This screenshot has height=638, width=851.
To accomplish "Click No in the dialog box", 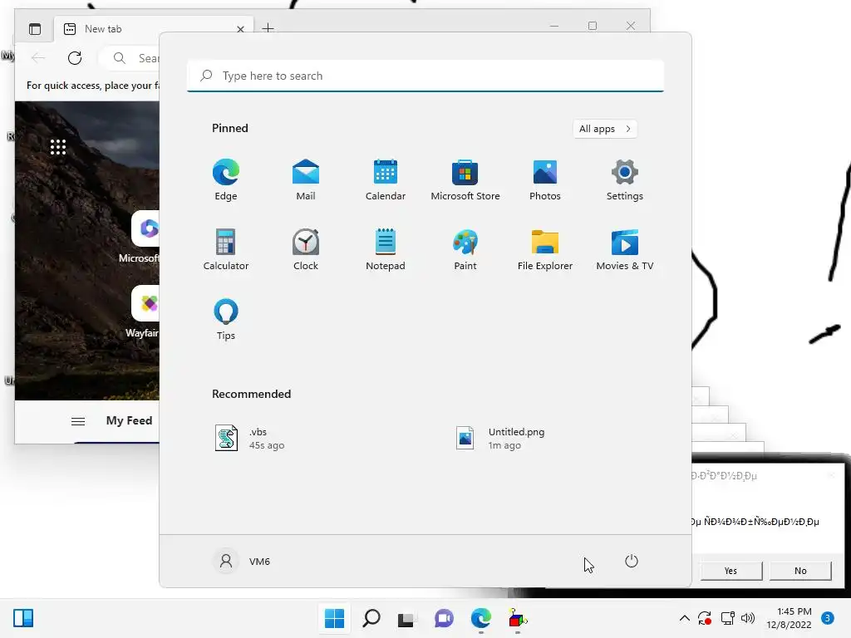I will pyautogui.click(x=800, y=571).
